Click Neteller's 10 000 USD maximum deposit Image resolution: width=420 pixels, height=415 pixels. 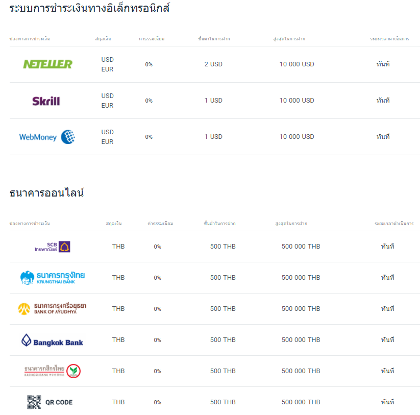[297, 64]
